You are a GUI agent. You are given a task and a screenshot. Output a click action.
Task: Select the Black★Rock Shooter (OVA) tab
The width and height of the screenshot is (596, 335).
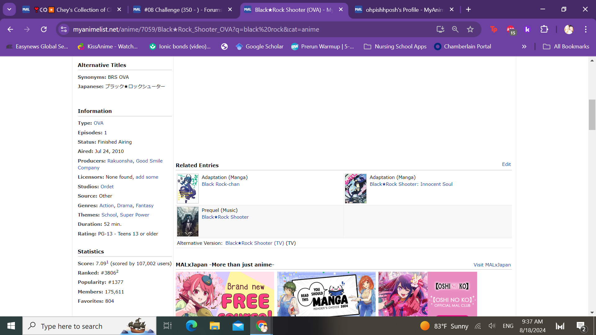click(x=294, y=10)
